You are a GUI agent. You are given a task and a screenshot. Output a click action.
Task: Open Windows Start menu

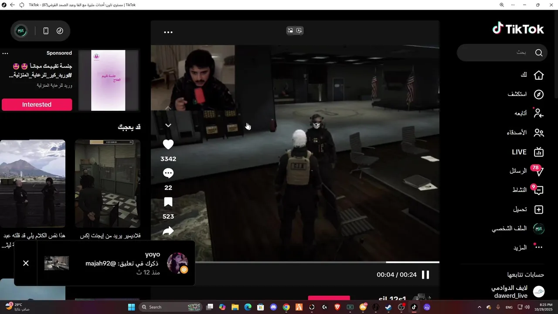(131, 307)
